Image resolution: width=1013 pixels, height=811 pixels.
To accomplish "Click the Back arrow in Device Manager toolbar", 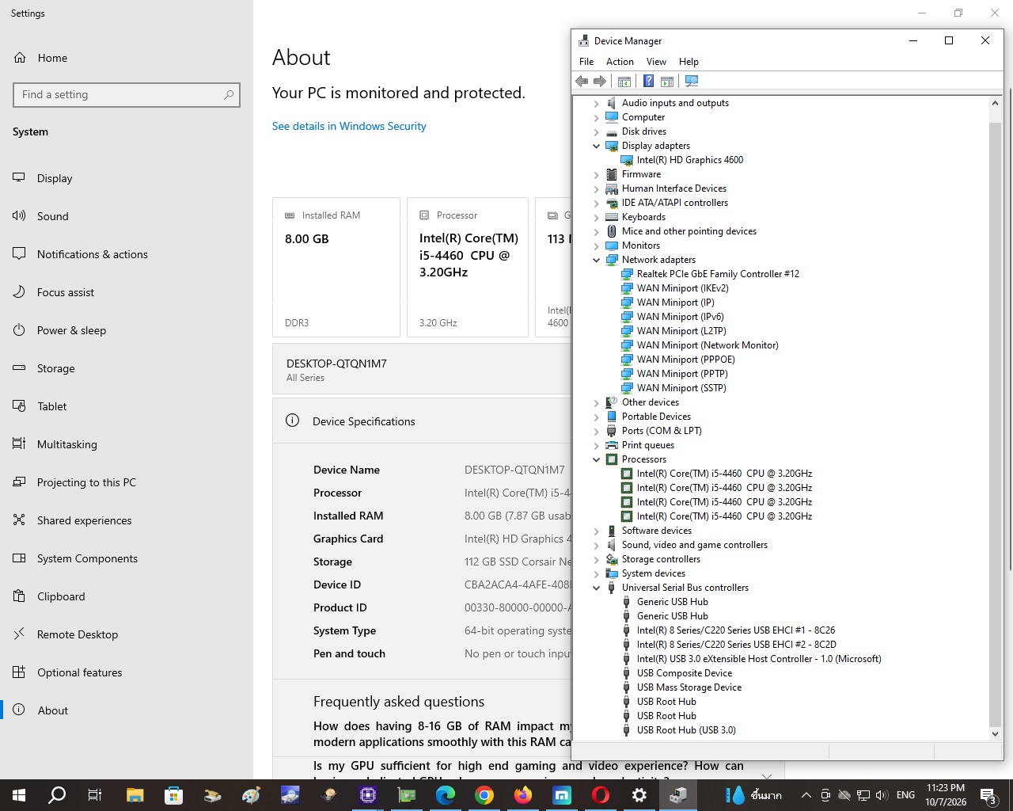I will click(x=582, y=81).
